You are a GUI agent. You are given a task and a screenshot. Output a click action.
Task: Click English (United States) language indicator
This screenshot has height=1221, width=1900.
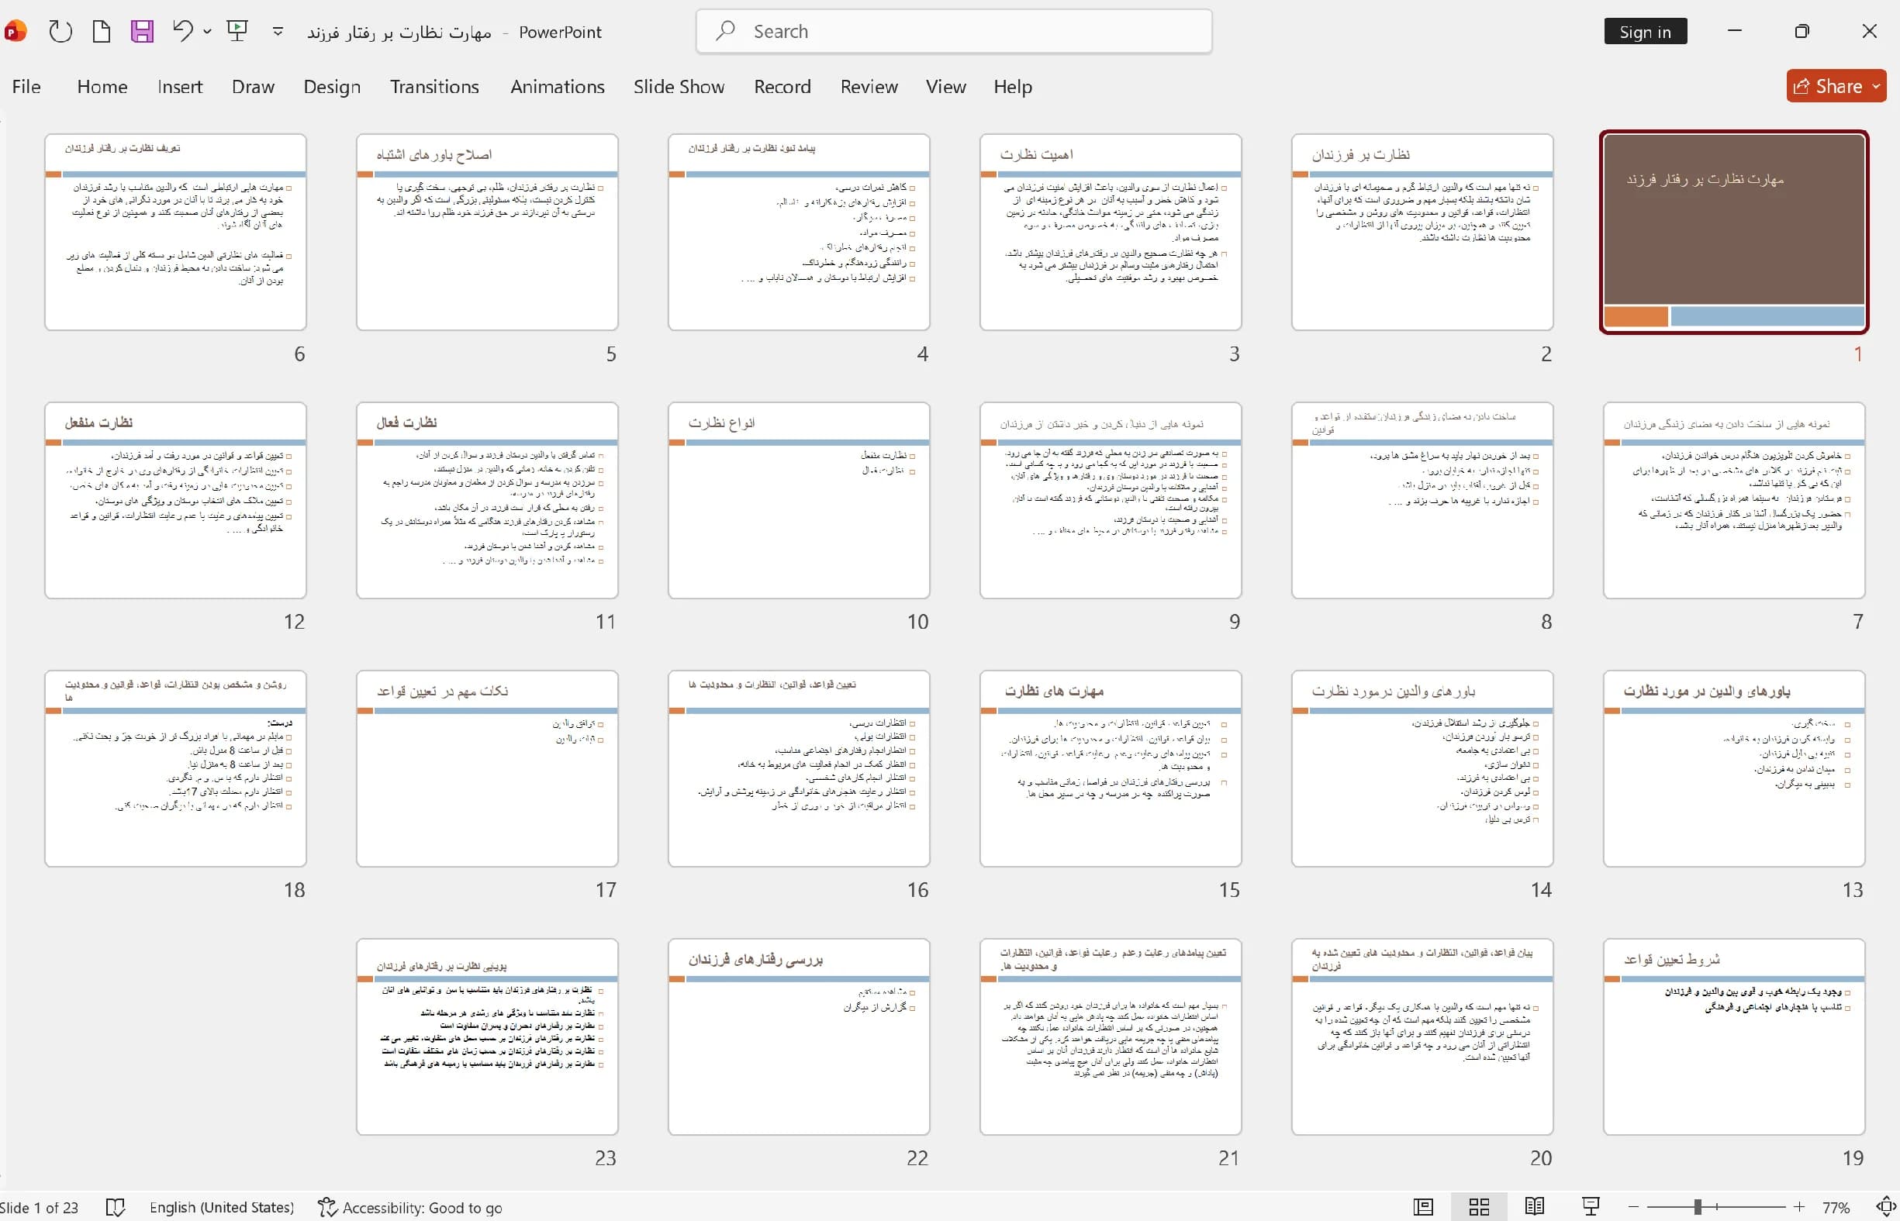click(222, 1207)
